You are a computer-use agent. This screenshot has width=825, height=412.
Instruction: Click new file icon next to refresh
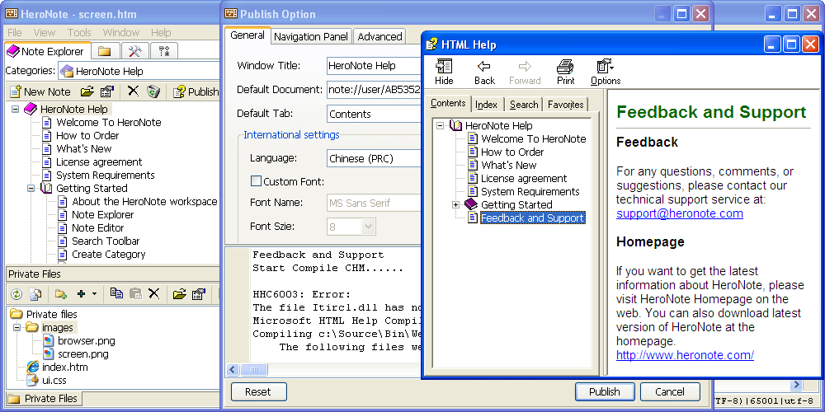tap(35, 294)
